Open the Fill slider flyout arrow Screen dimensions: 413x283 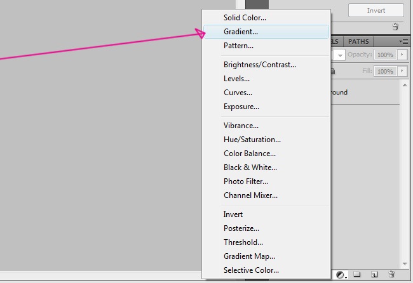click(x=402, y=71)
